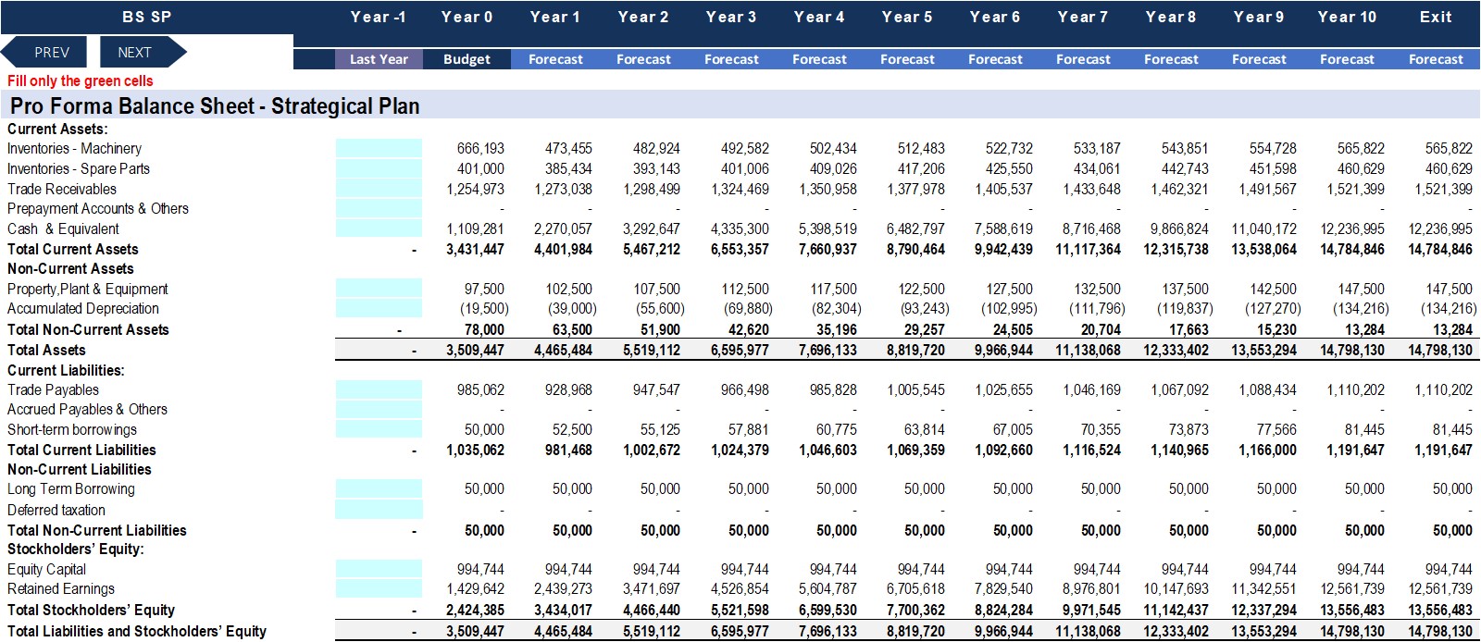
Task: Click the Pro Forma Balance Sheet title
Action: point(215,106)
